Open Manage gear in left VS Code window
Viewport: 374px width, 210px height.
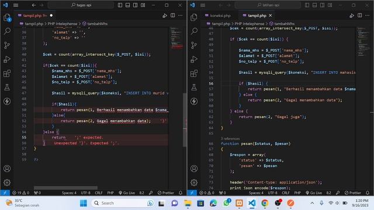pos(7,183)
